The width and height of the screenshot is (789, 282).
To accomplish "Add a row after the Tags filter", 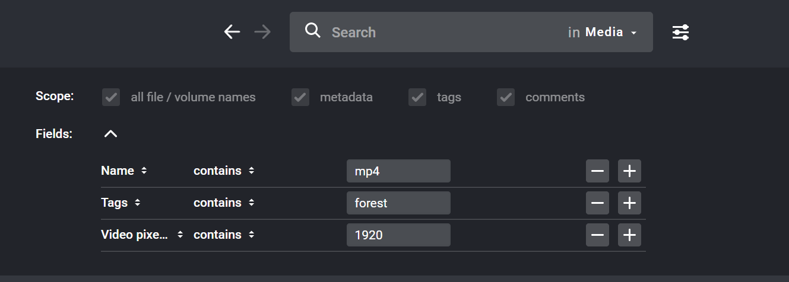I will click(629, 203).
